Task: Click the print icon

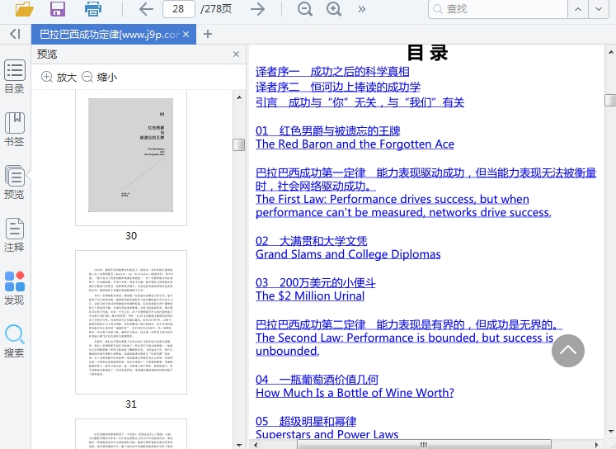Action: pos(94,9)
